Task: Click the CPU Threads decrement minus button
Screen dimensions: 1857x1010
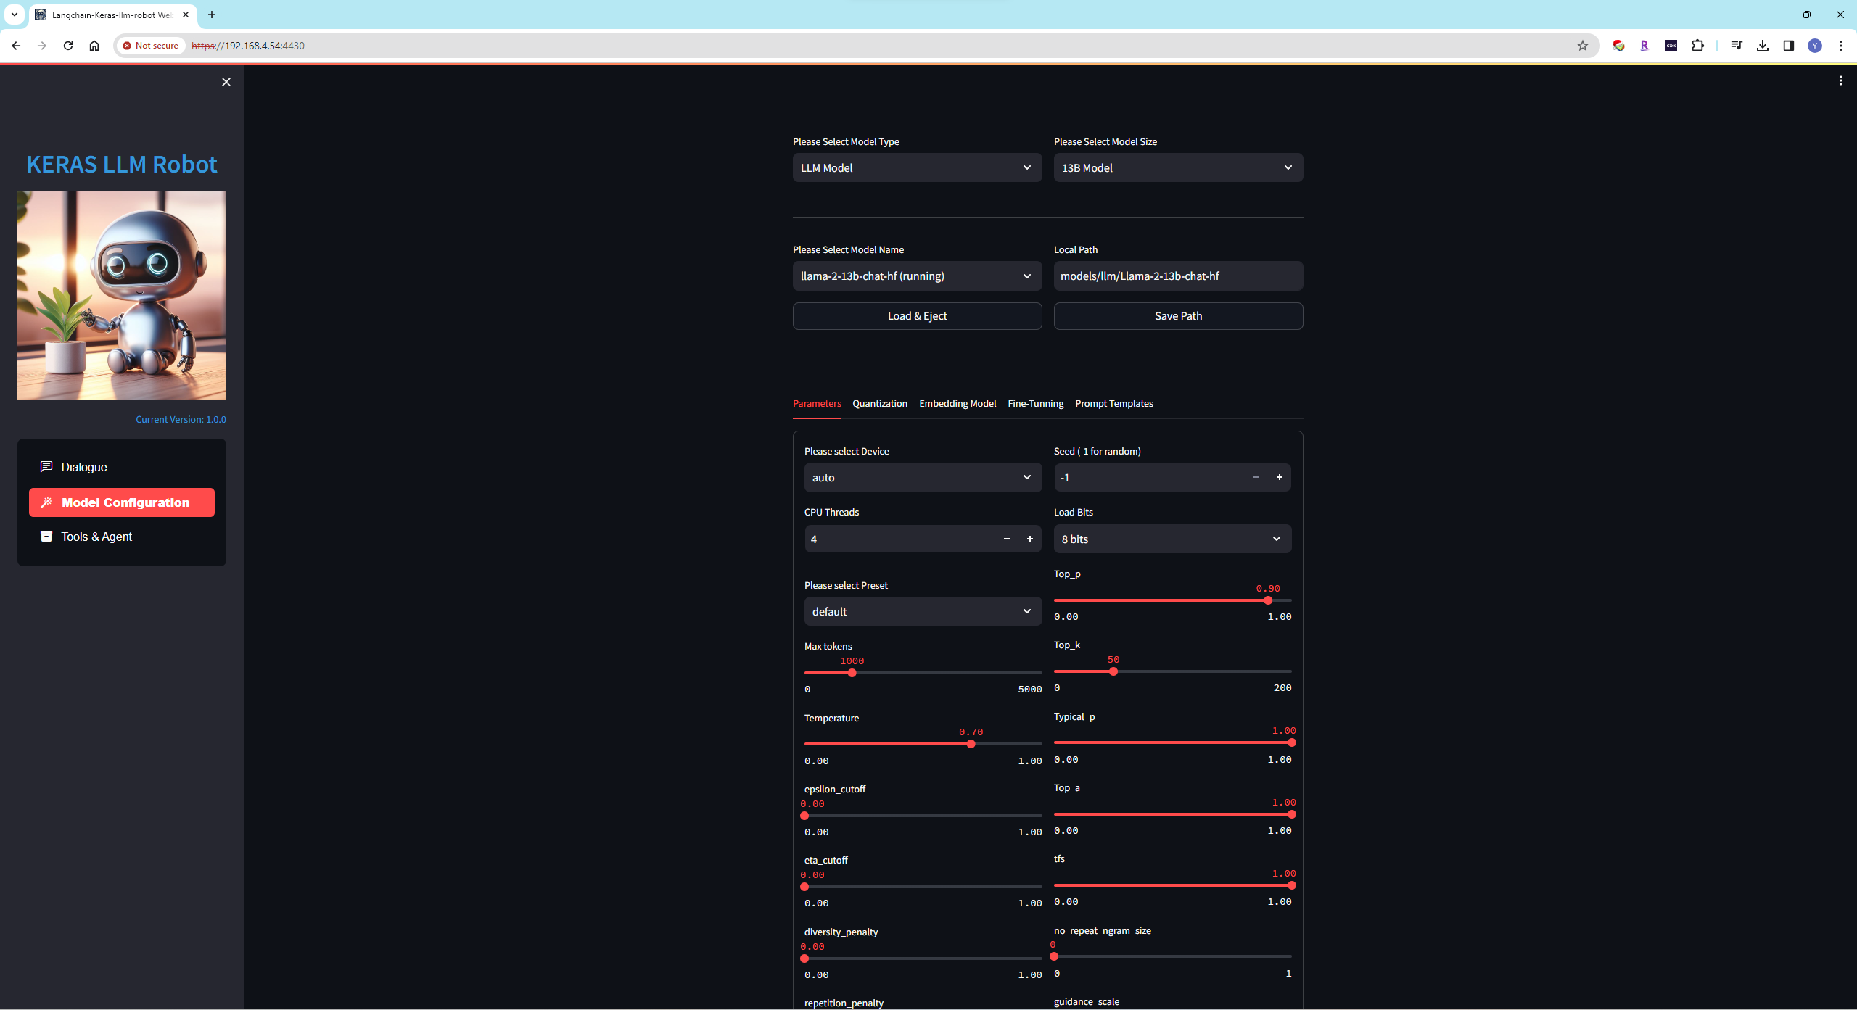Action: pos(1006,537)
